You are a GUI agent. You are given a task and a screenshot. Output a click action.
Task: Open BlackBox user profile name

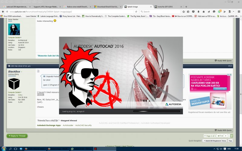click(14, 72)
